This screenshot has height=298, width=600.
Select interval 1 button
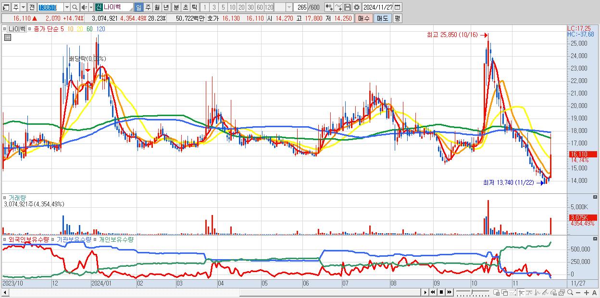[x=205, y=7]
